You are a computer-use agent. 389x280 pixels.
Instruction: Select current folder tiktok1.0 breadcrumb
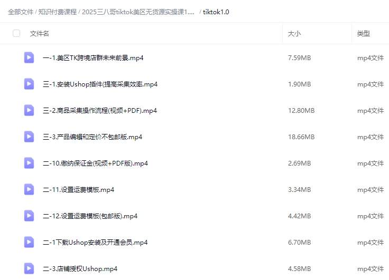(x=216, y=12)
